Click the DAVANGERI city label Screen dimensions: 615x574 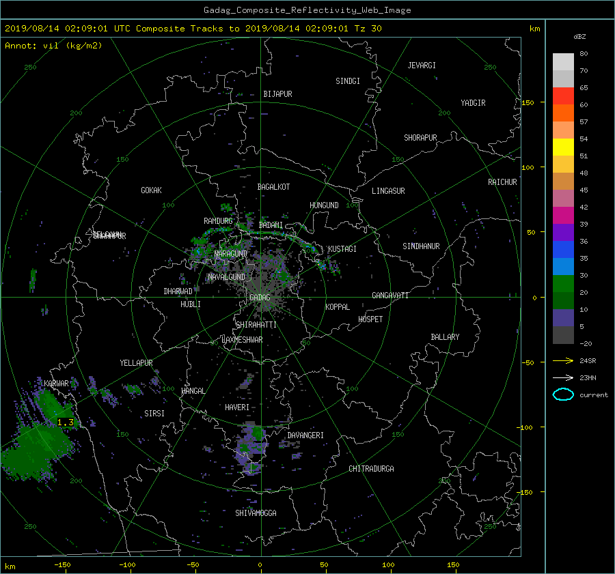coord(305,435)
